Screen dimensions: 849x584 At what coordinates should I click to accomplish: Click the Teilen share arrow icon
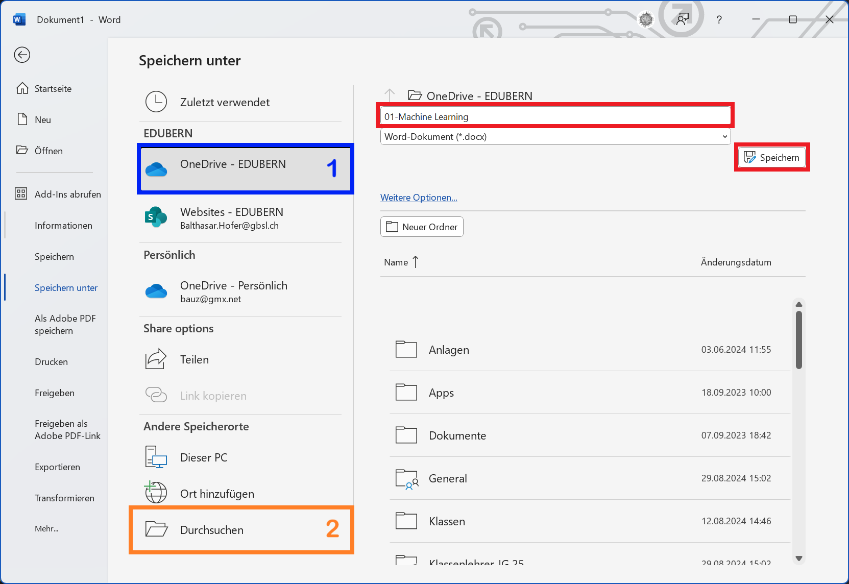pos(156,359)
